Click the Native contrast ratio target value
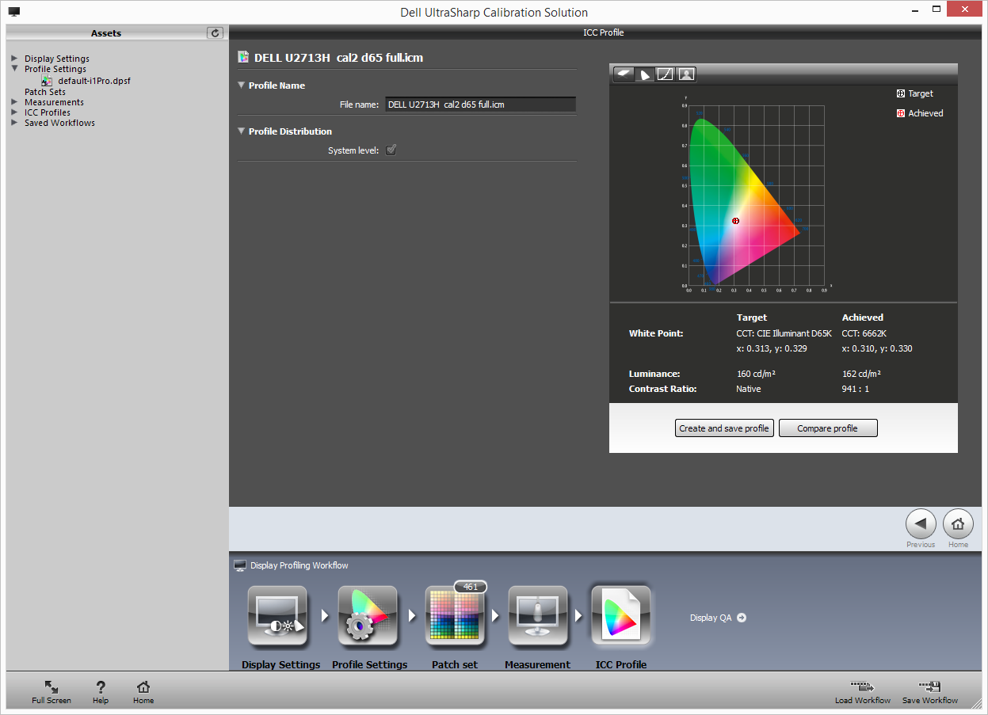 pyautogui.click(x=749, y=389)
